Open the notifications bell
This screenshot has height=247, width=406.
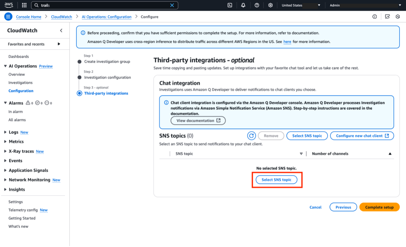pyautogui.click(x=243, y=5)
